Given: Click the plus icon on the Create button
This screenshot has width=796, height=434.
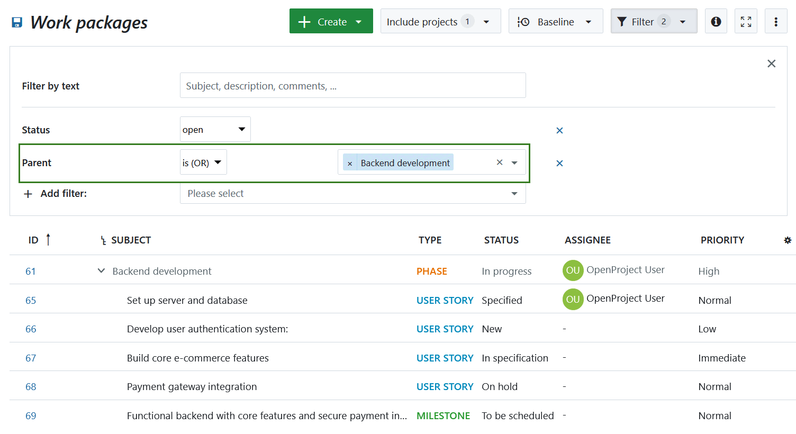Looking at the screenshot, I should point(303,21).
